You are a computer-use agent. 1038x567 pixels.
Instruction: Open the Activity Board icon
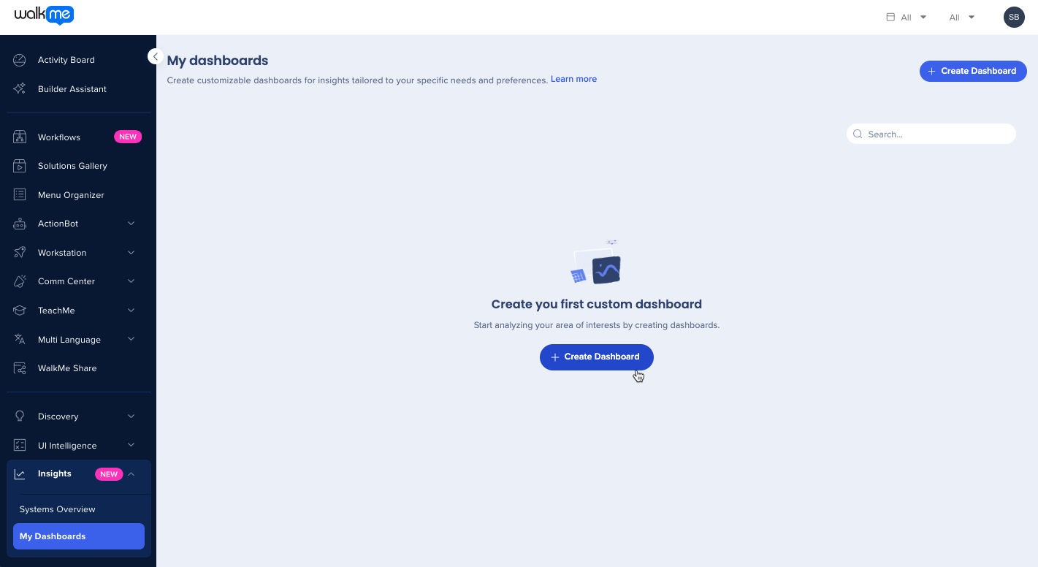click(20, 60)
